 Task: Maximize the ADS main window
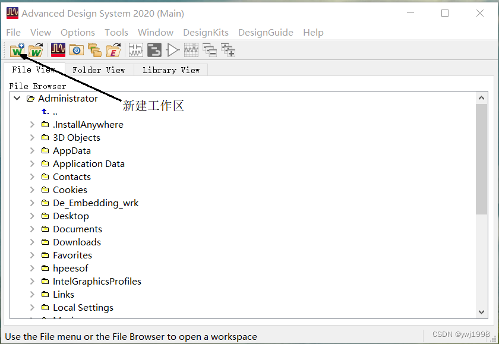coord(445,13)
